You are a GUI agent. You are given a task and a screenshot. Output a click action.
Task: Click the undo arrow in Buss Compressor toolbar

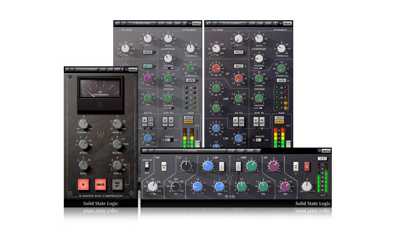tap(67, 69)
